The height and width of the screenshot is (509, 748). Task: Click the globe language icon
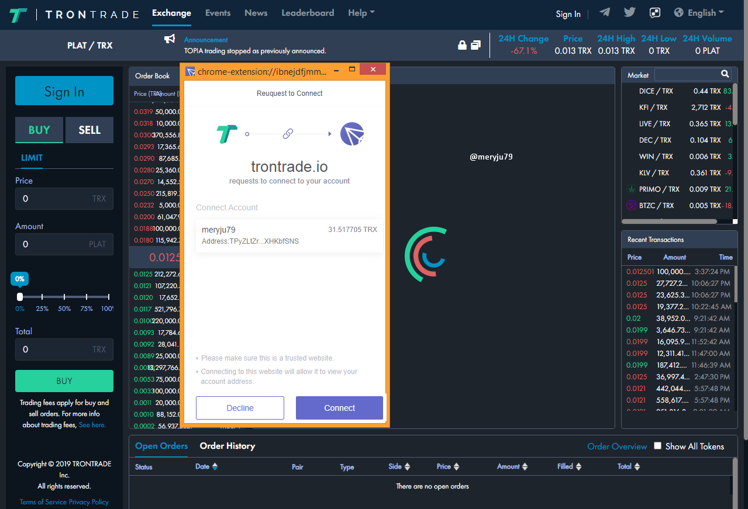tap(679, 12)
